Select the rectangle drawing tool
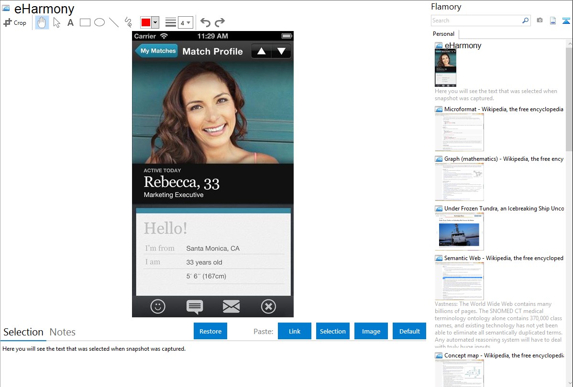573x387 pixels. 85,22
